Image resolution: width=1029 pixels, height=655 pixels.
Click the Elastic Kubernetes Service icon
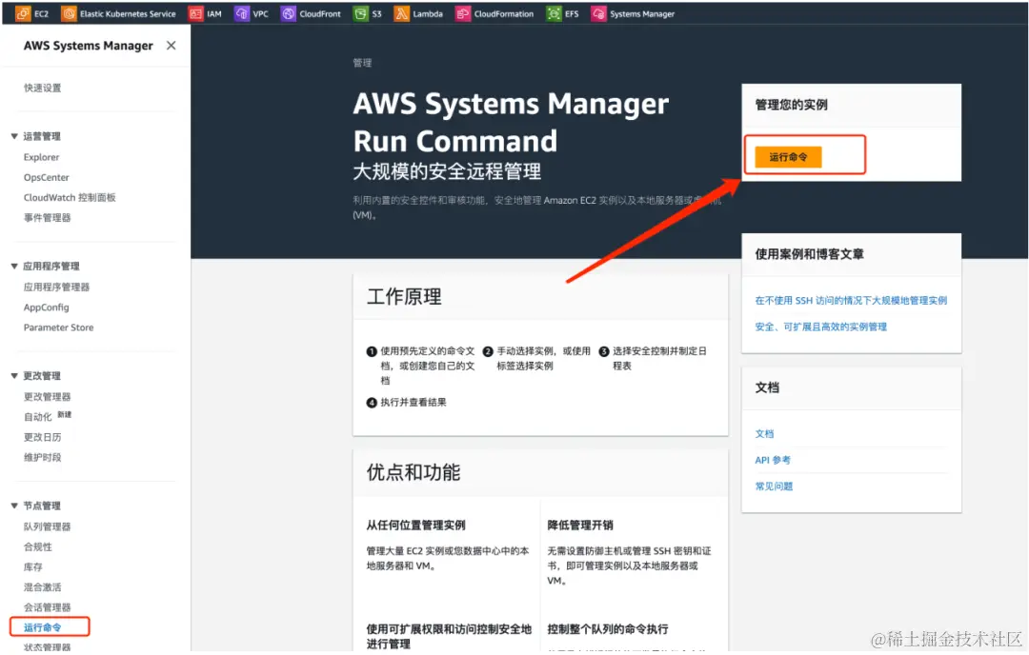69,13
